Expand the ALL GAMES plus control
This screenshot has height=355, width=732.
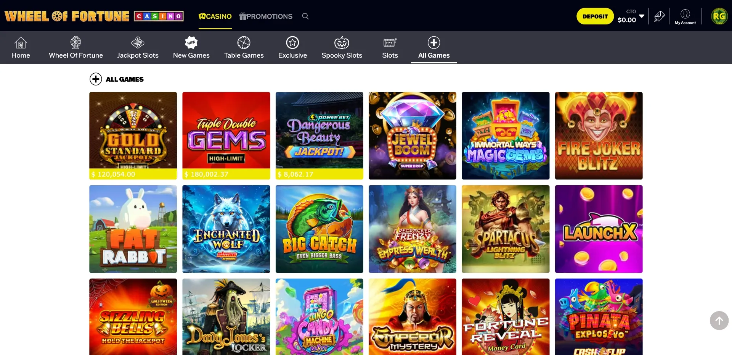coord(96,79)
